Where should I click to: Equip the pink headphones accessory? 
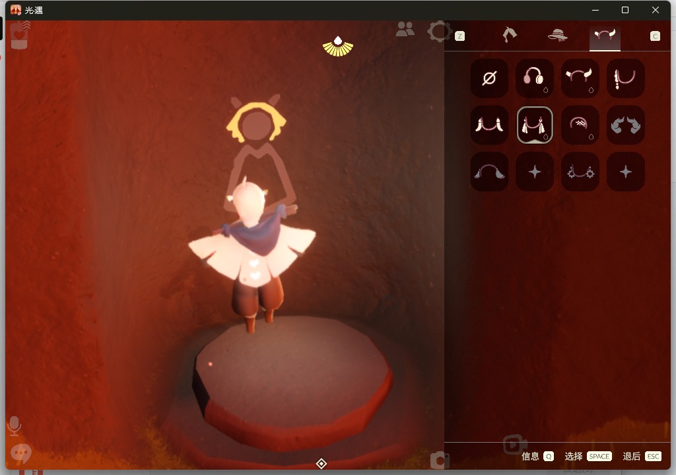(535, 79)
